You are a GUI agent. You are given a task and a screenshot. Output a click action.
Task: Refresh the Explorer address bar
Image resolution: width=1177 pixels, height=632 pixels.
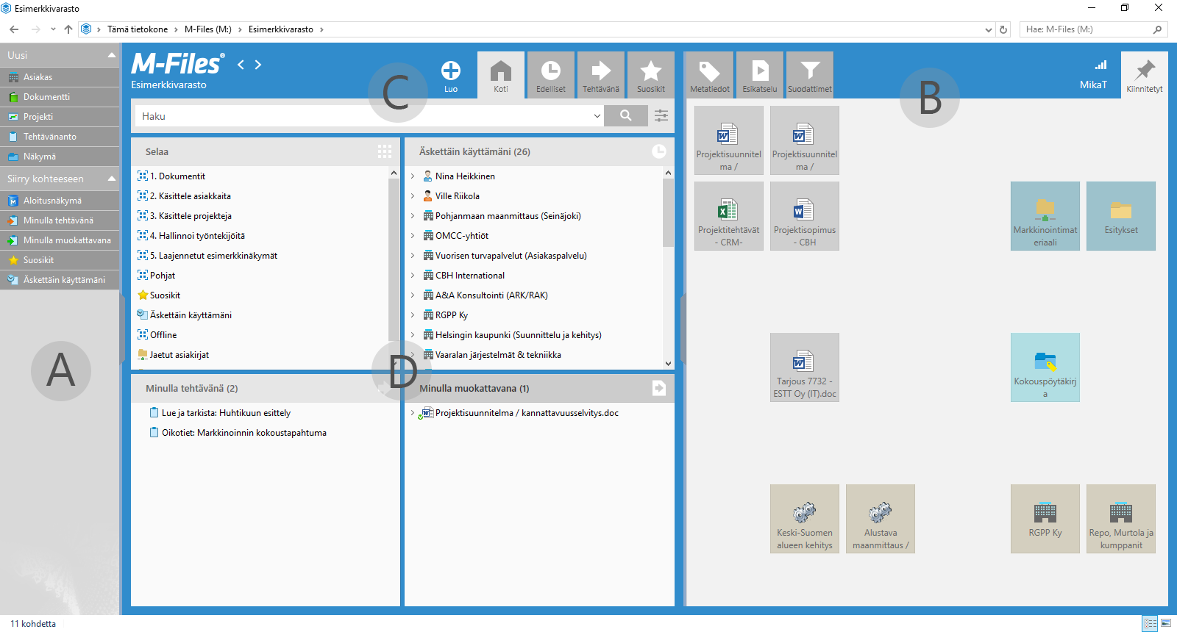point(1003,29)
